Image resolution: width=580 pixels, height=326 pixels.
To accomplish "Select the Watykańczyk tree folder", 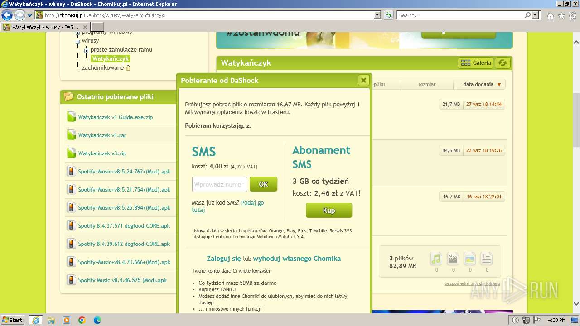I will (x=111, y=59).
